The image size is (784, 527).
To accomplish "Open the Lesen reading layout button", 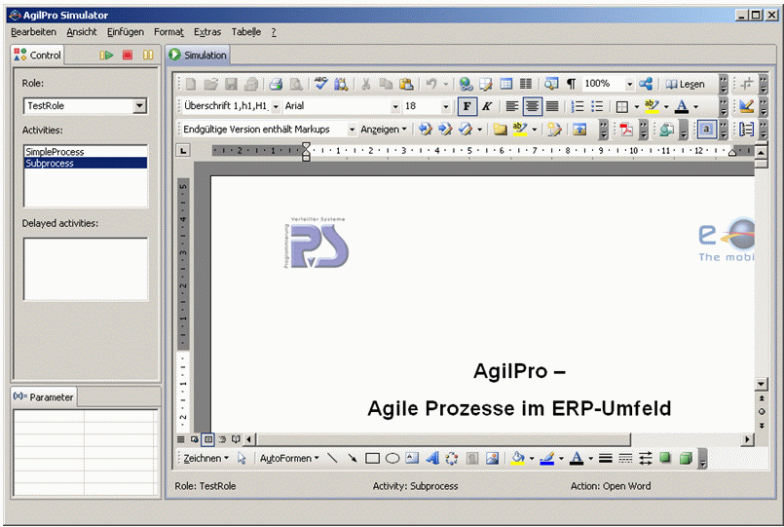I will 685,84.
